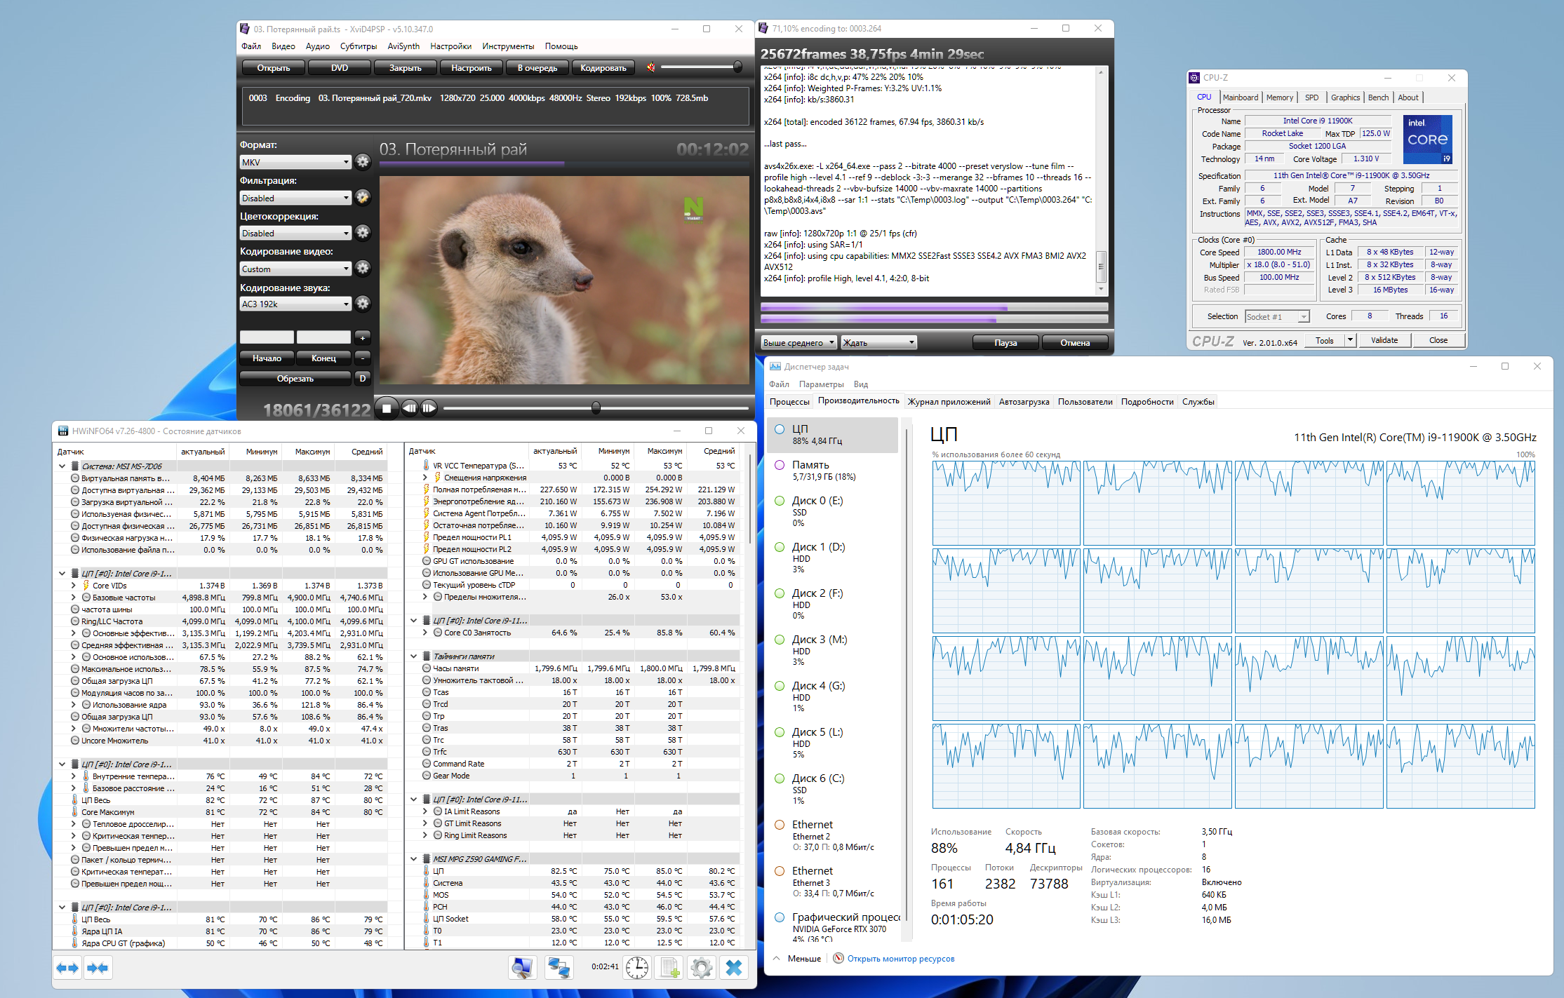Open the MKV format settings gear
This screenshot has width=1564, height=998.
(x=363, y=162)
